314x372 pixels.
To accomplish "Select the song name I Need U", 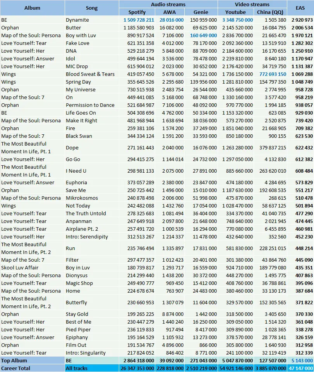I will (x=75, y=171).
